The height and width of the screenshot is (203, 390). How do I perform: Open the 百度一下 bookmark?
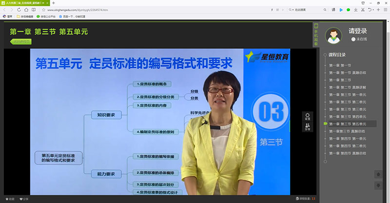point(72,17)
